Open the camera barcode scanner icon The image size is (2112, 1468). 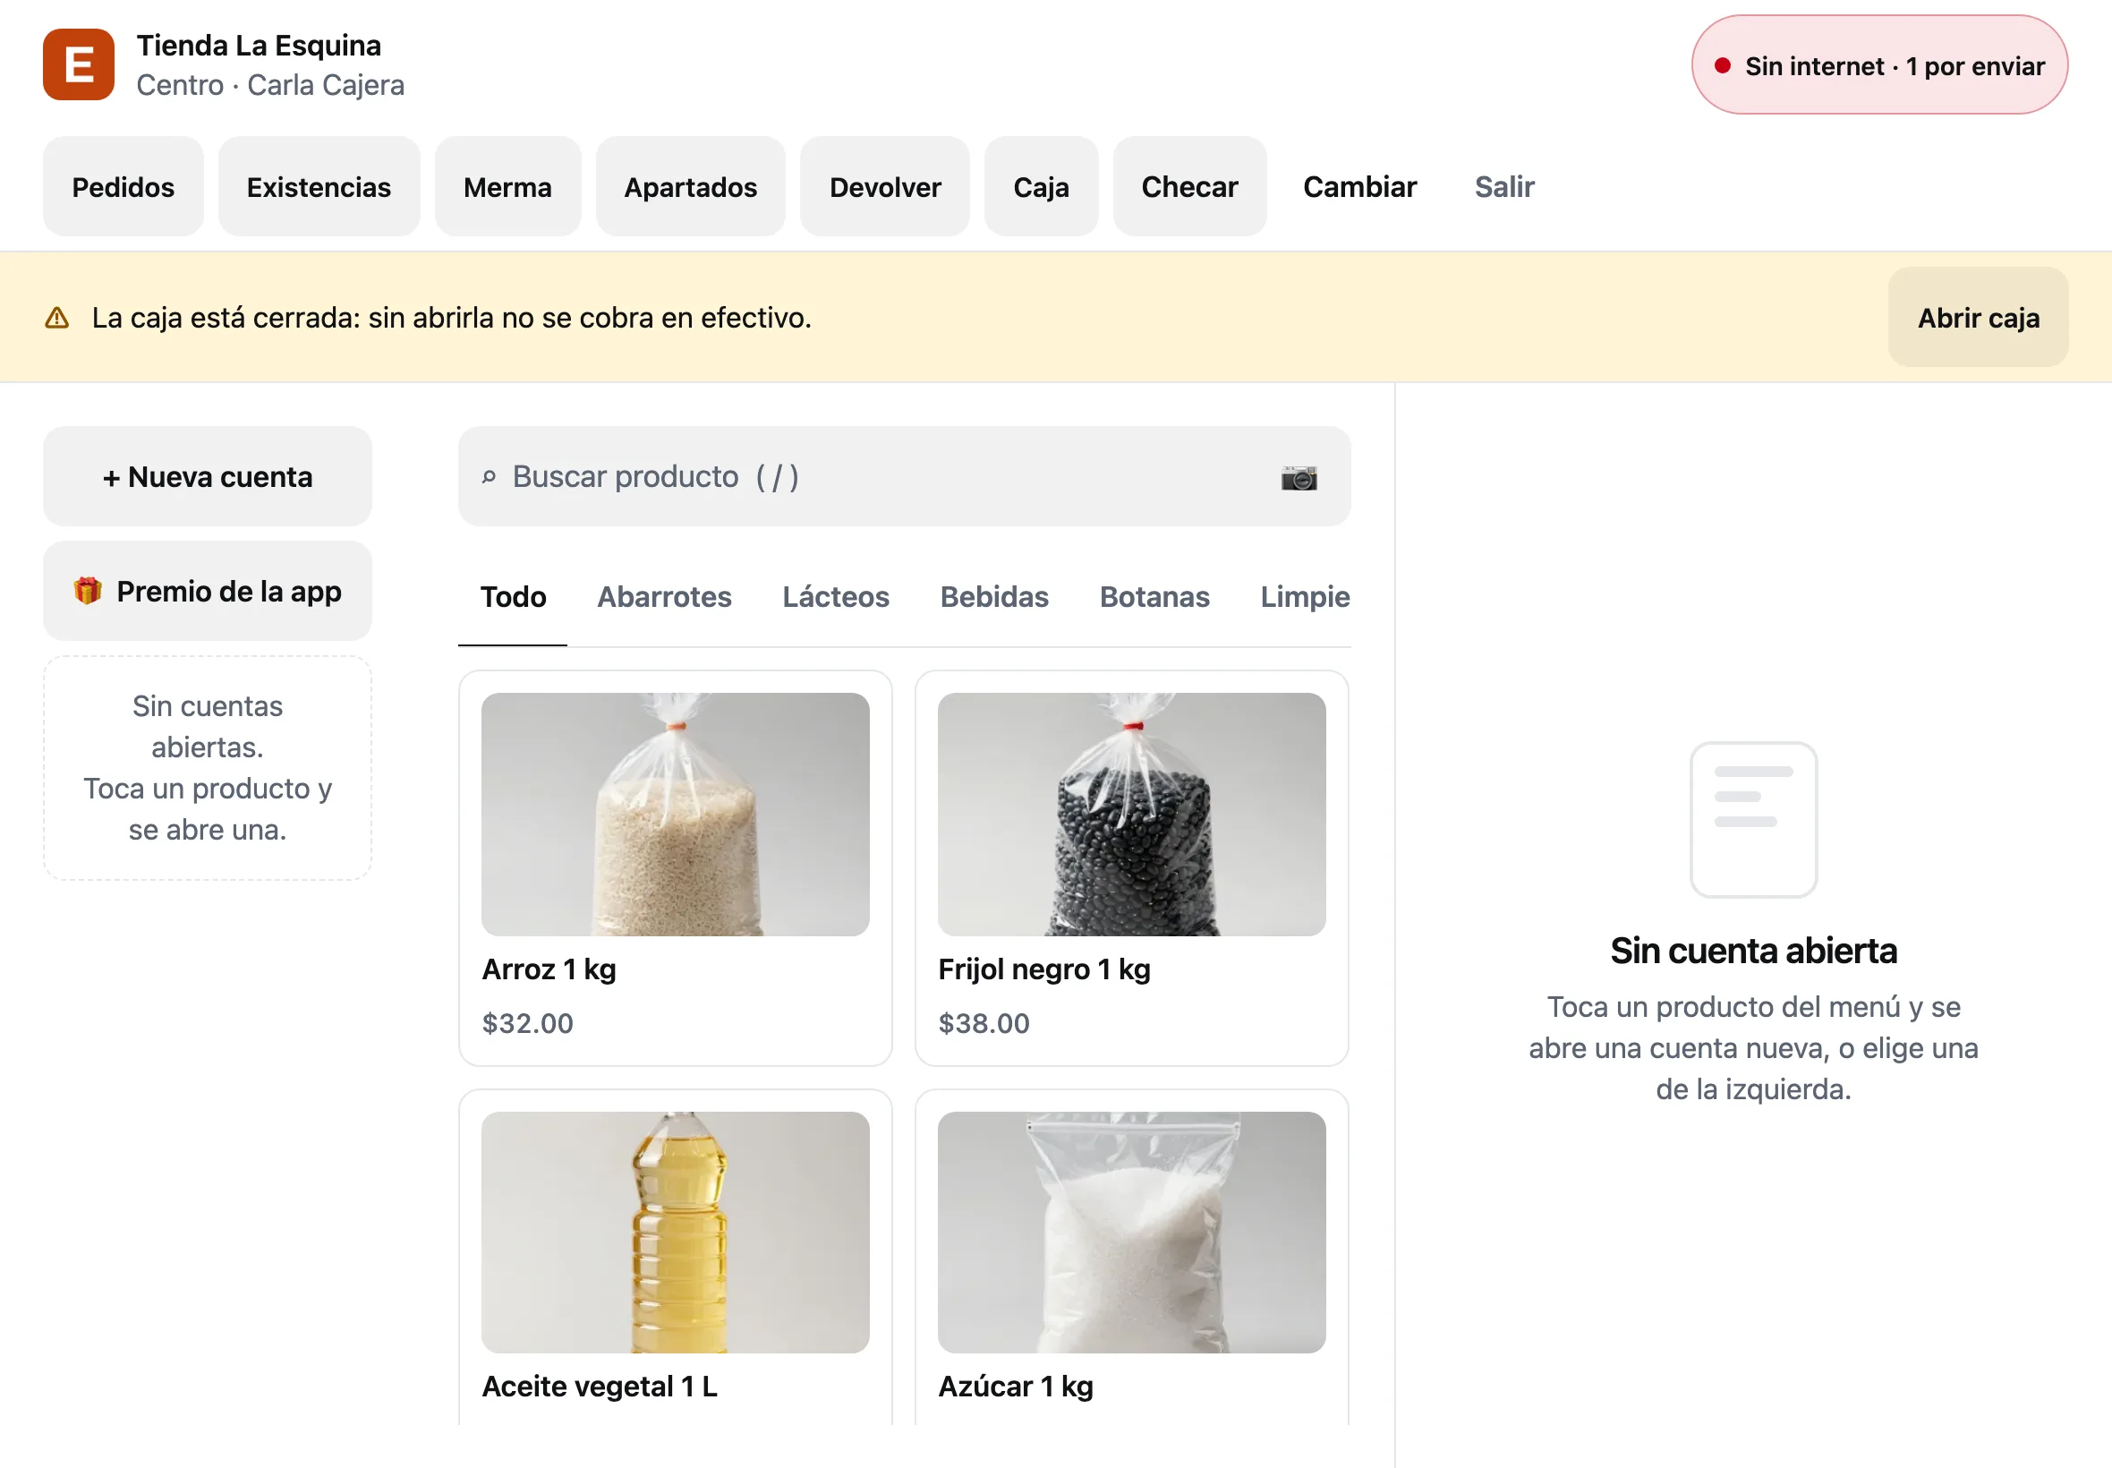1299,477
